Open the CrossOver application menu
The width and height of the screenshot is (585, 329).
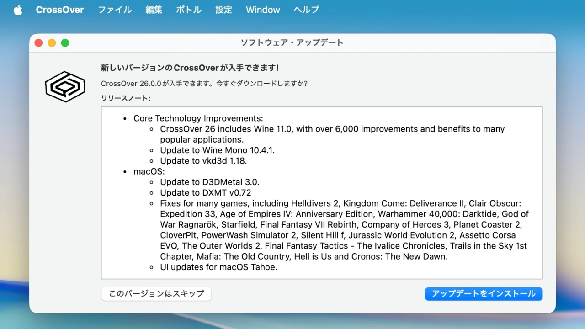coord(60,10)
